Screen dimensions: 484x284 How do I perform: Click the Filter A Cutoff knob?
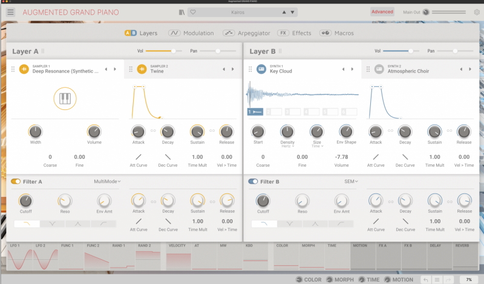25,201
